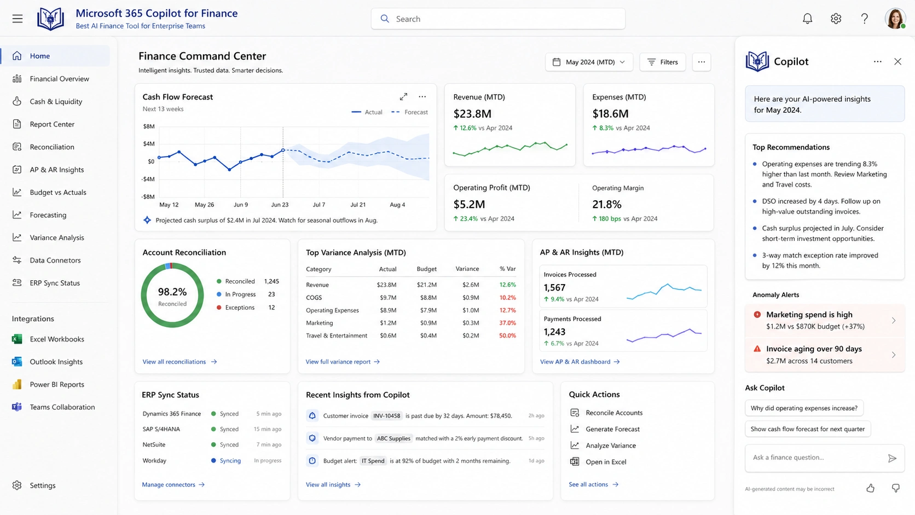Open dashboard more options next to Filters
This screenshot has height=515, width=915.
(x=701, y=62)
